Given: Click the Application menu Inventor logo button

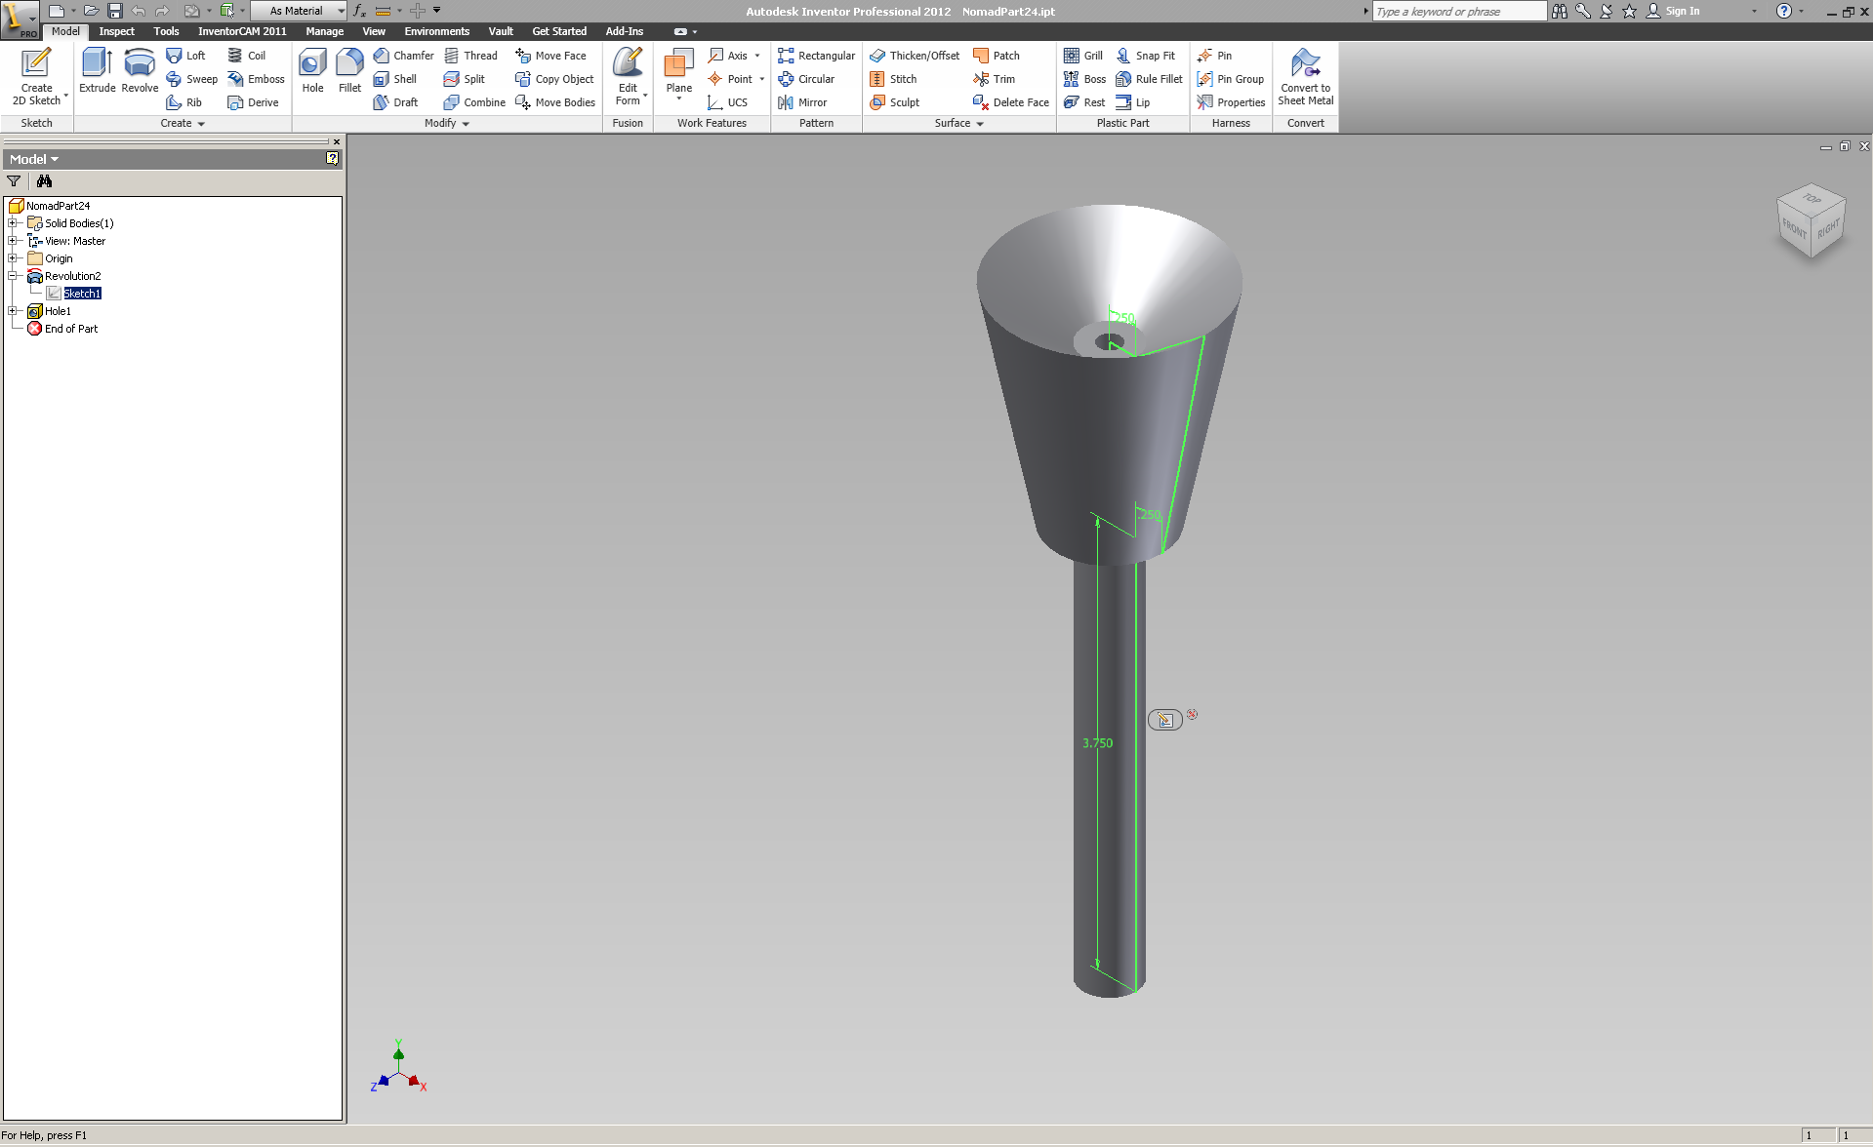Looking at the screenshot, I should point(19,20).
